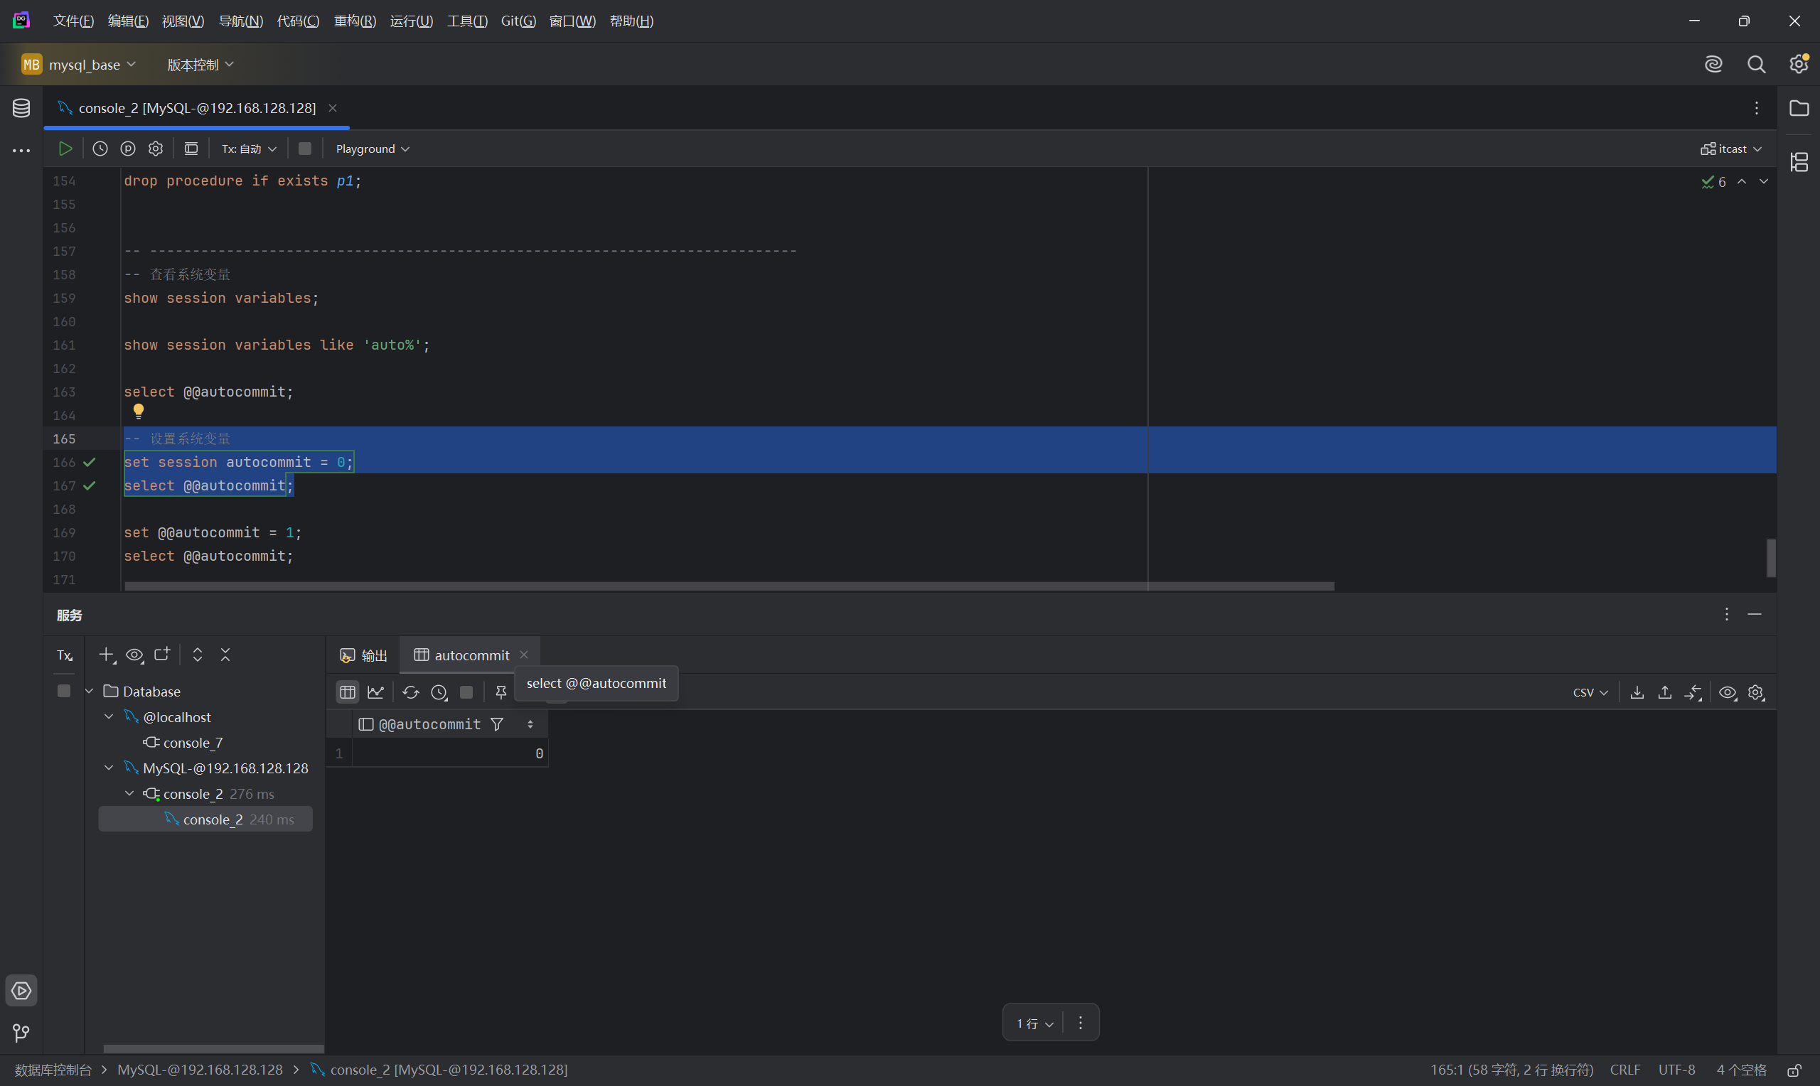Image resolution: width=1820 pixels, height=1086 pixels.
Task: Click the editor horizontal scrollbar
Action: tap(728, 586)
